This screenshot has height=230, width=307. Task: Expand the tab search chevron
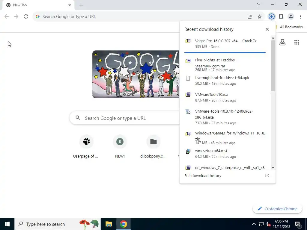259,4
